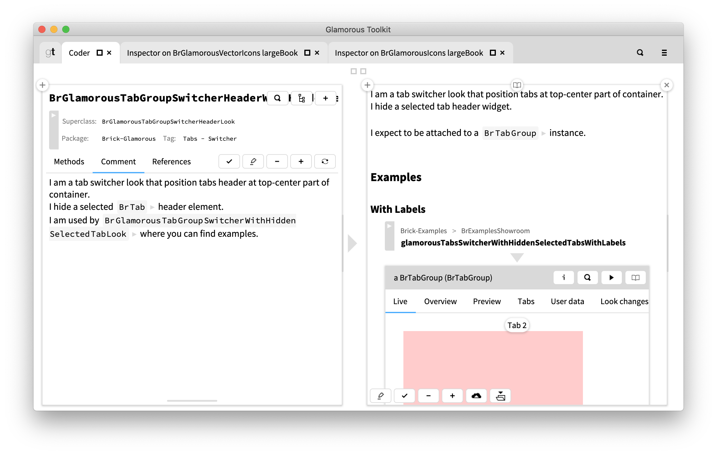Open the Tabs - Switcher tag link
The image size is (717, 455).
(210, 139)
